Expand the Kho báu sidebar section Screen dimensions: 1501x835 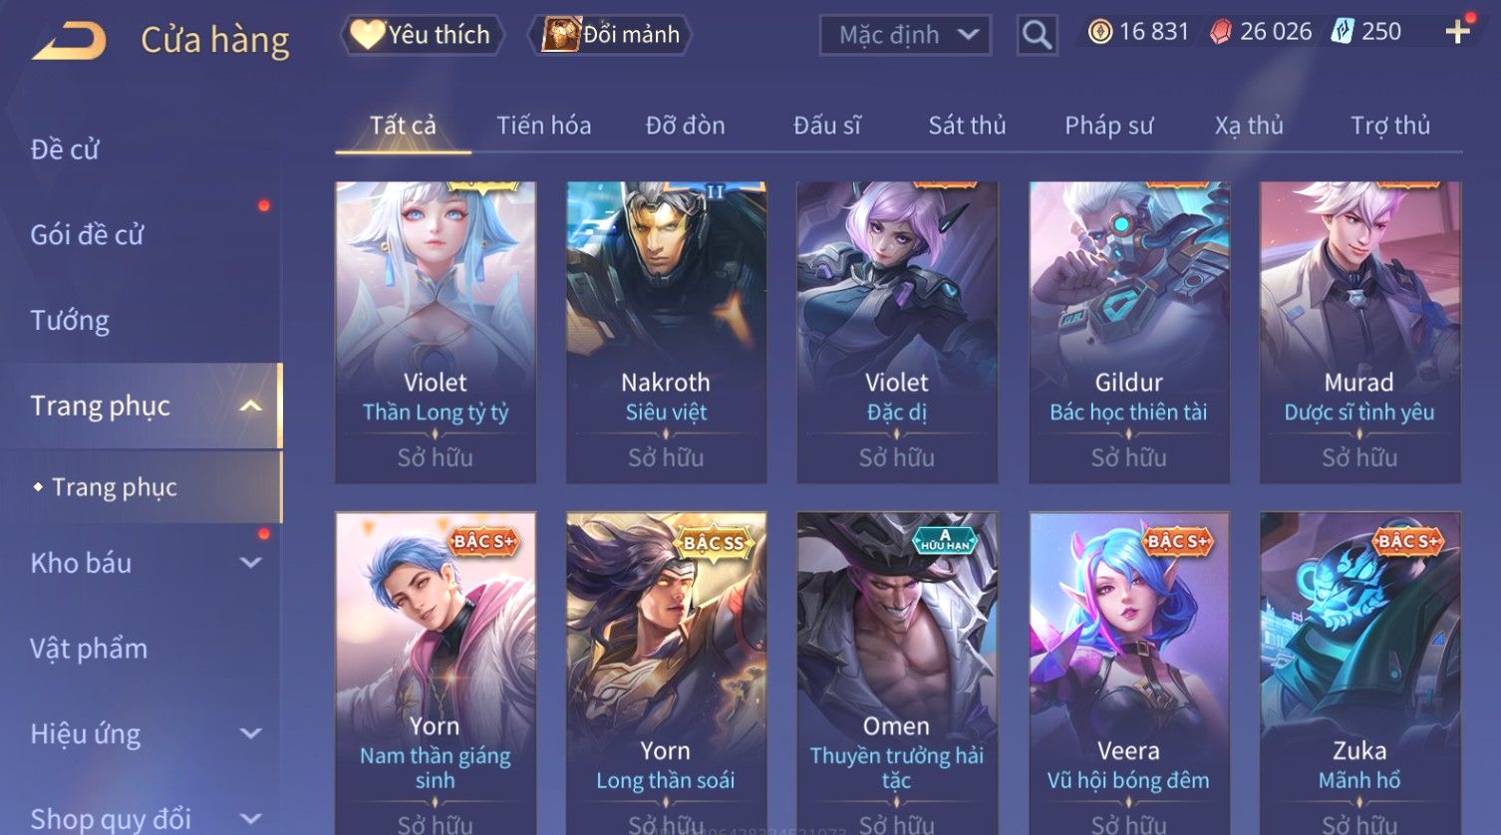[251, 563]
